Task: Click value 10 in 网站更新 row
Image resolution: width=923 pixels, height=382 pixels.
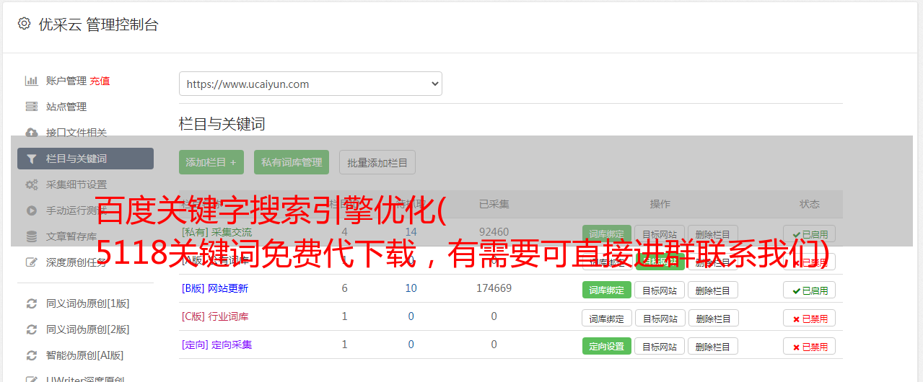Action: (411, 288)
